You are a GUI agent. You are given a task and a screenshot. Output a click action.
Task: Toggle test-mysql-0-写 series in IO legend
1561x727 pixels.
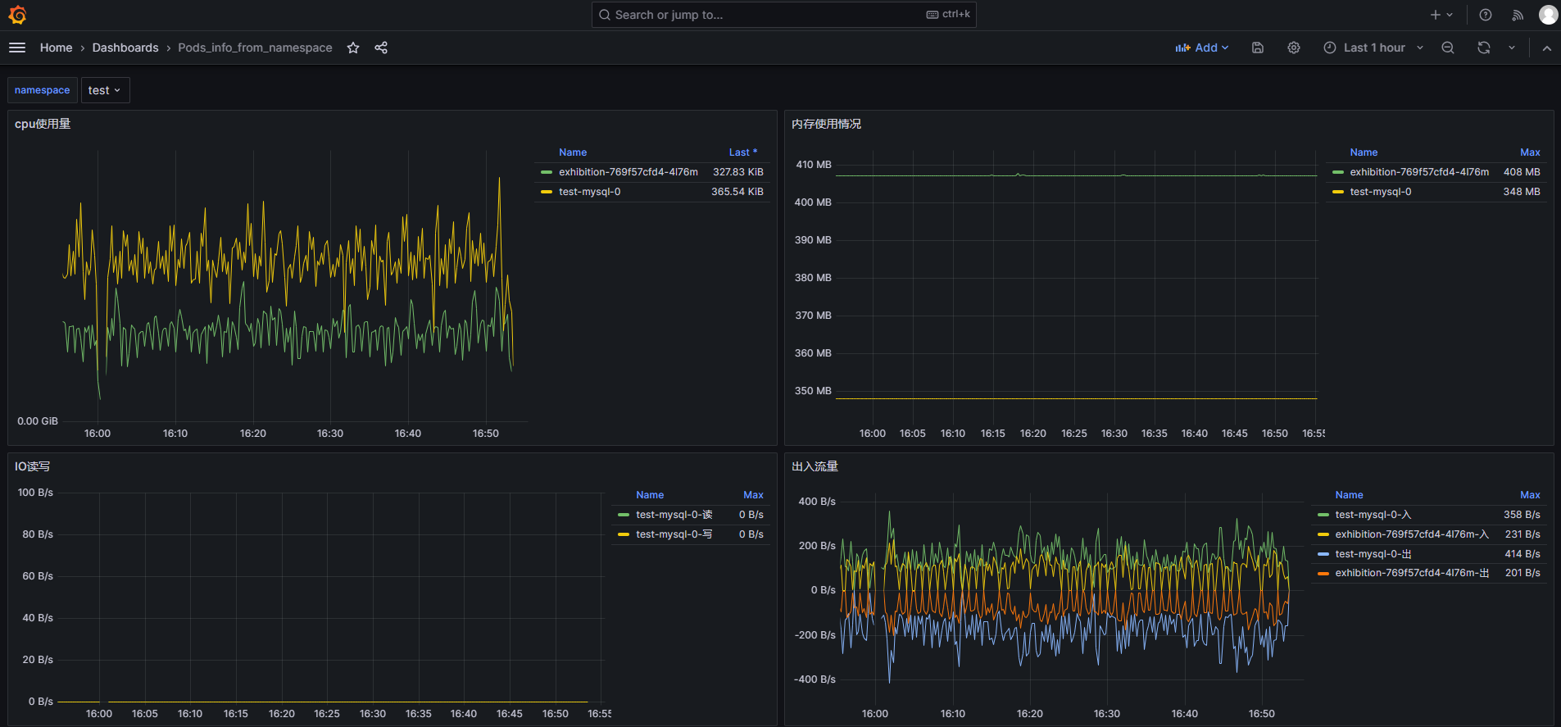[674, 534]
